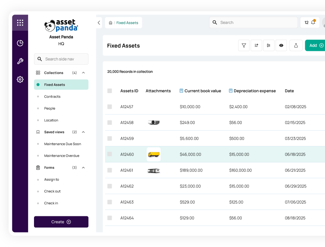Click calculator icon beside Current book value
325x247 pixels.
point(181,91)
